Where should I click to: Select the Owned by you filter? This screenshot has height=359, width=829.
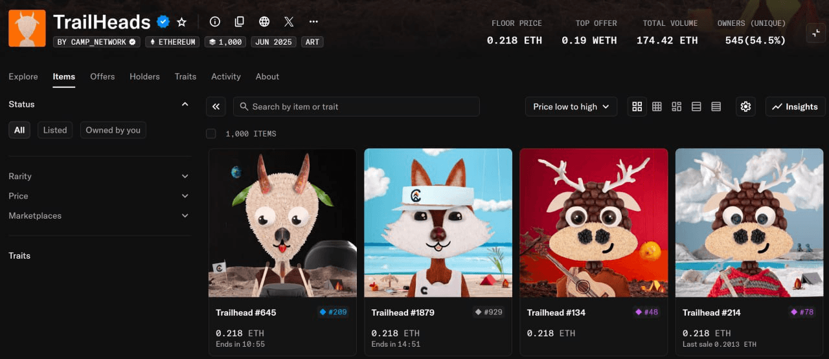(113, 130)
